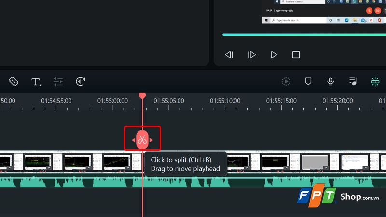This screenshot has height=217, width=386.
Task: Go to the previous frame
Action: 229,54
